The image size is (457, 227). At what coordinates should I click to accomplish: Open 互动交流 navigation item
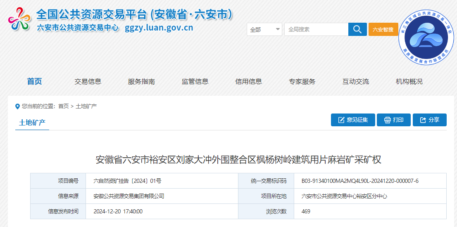click(355, 82)
